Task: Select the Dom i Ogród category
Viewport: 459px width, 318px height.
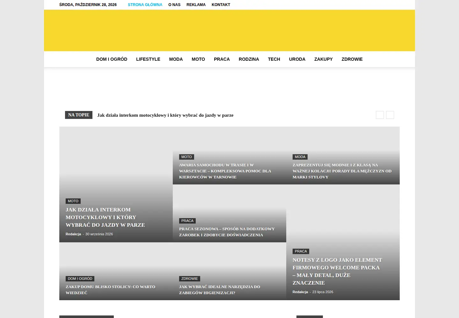Action: point(112,59)
